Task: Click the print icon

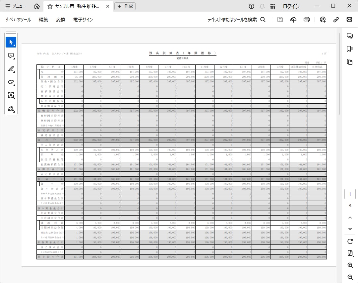Action: click(307, 20)
